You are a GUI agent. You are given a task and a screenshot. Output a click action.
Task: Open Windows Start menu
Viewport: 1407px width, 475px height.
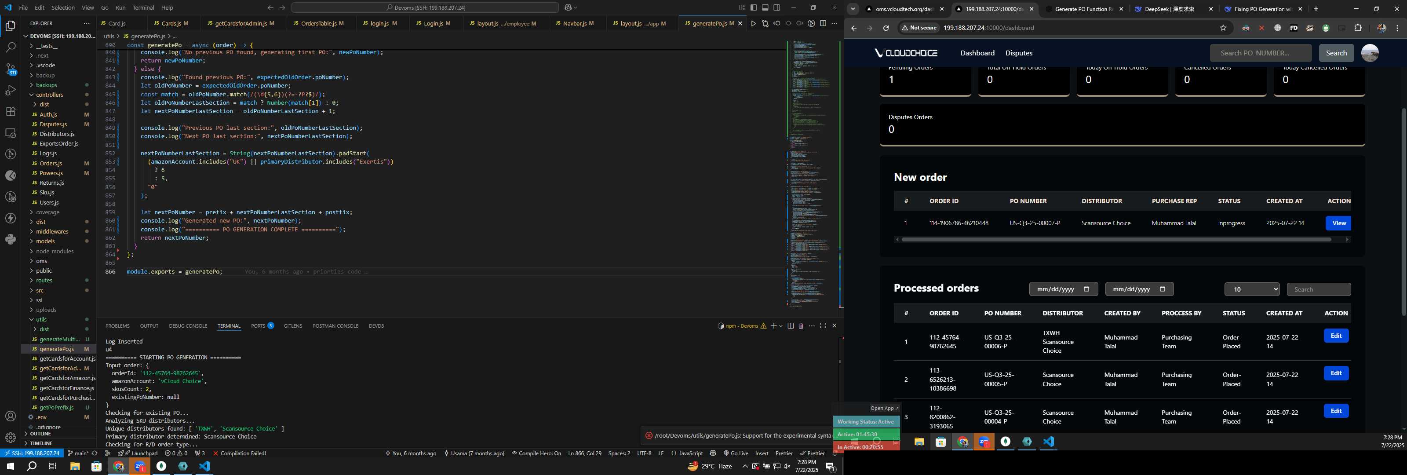10,466
